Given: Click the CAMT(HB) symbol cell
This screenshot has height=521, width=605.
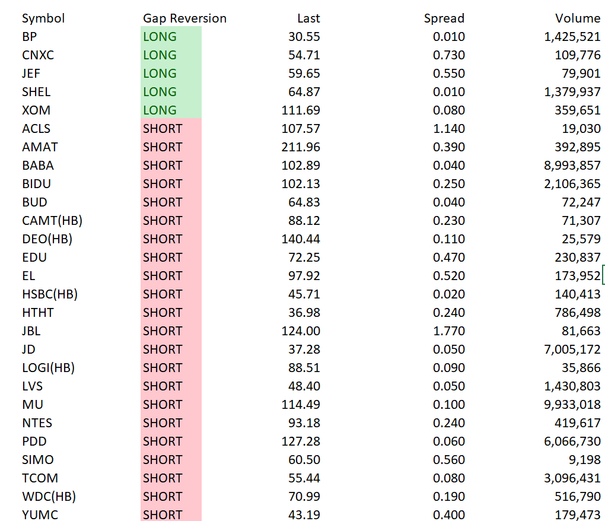Looking at the screenshot, I should (x=52, y=220).
